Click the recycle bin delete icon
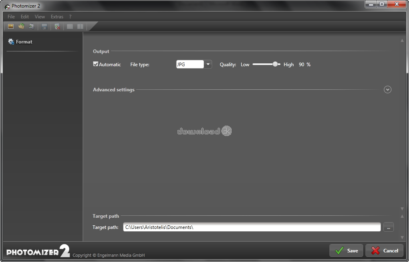 click(x=58, y=26)
